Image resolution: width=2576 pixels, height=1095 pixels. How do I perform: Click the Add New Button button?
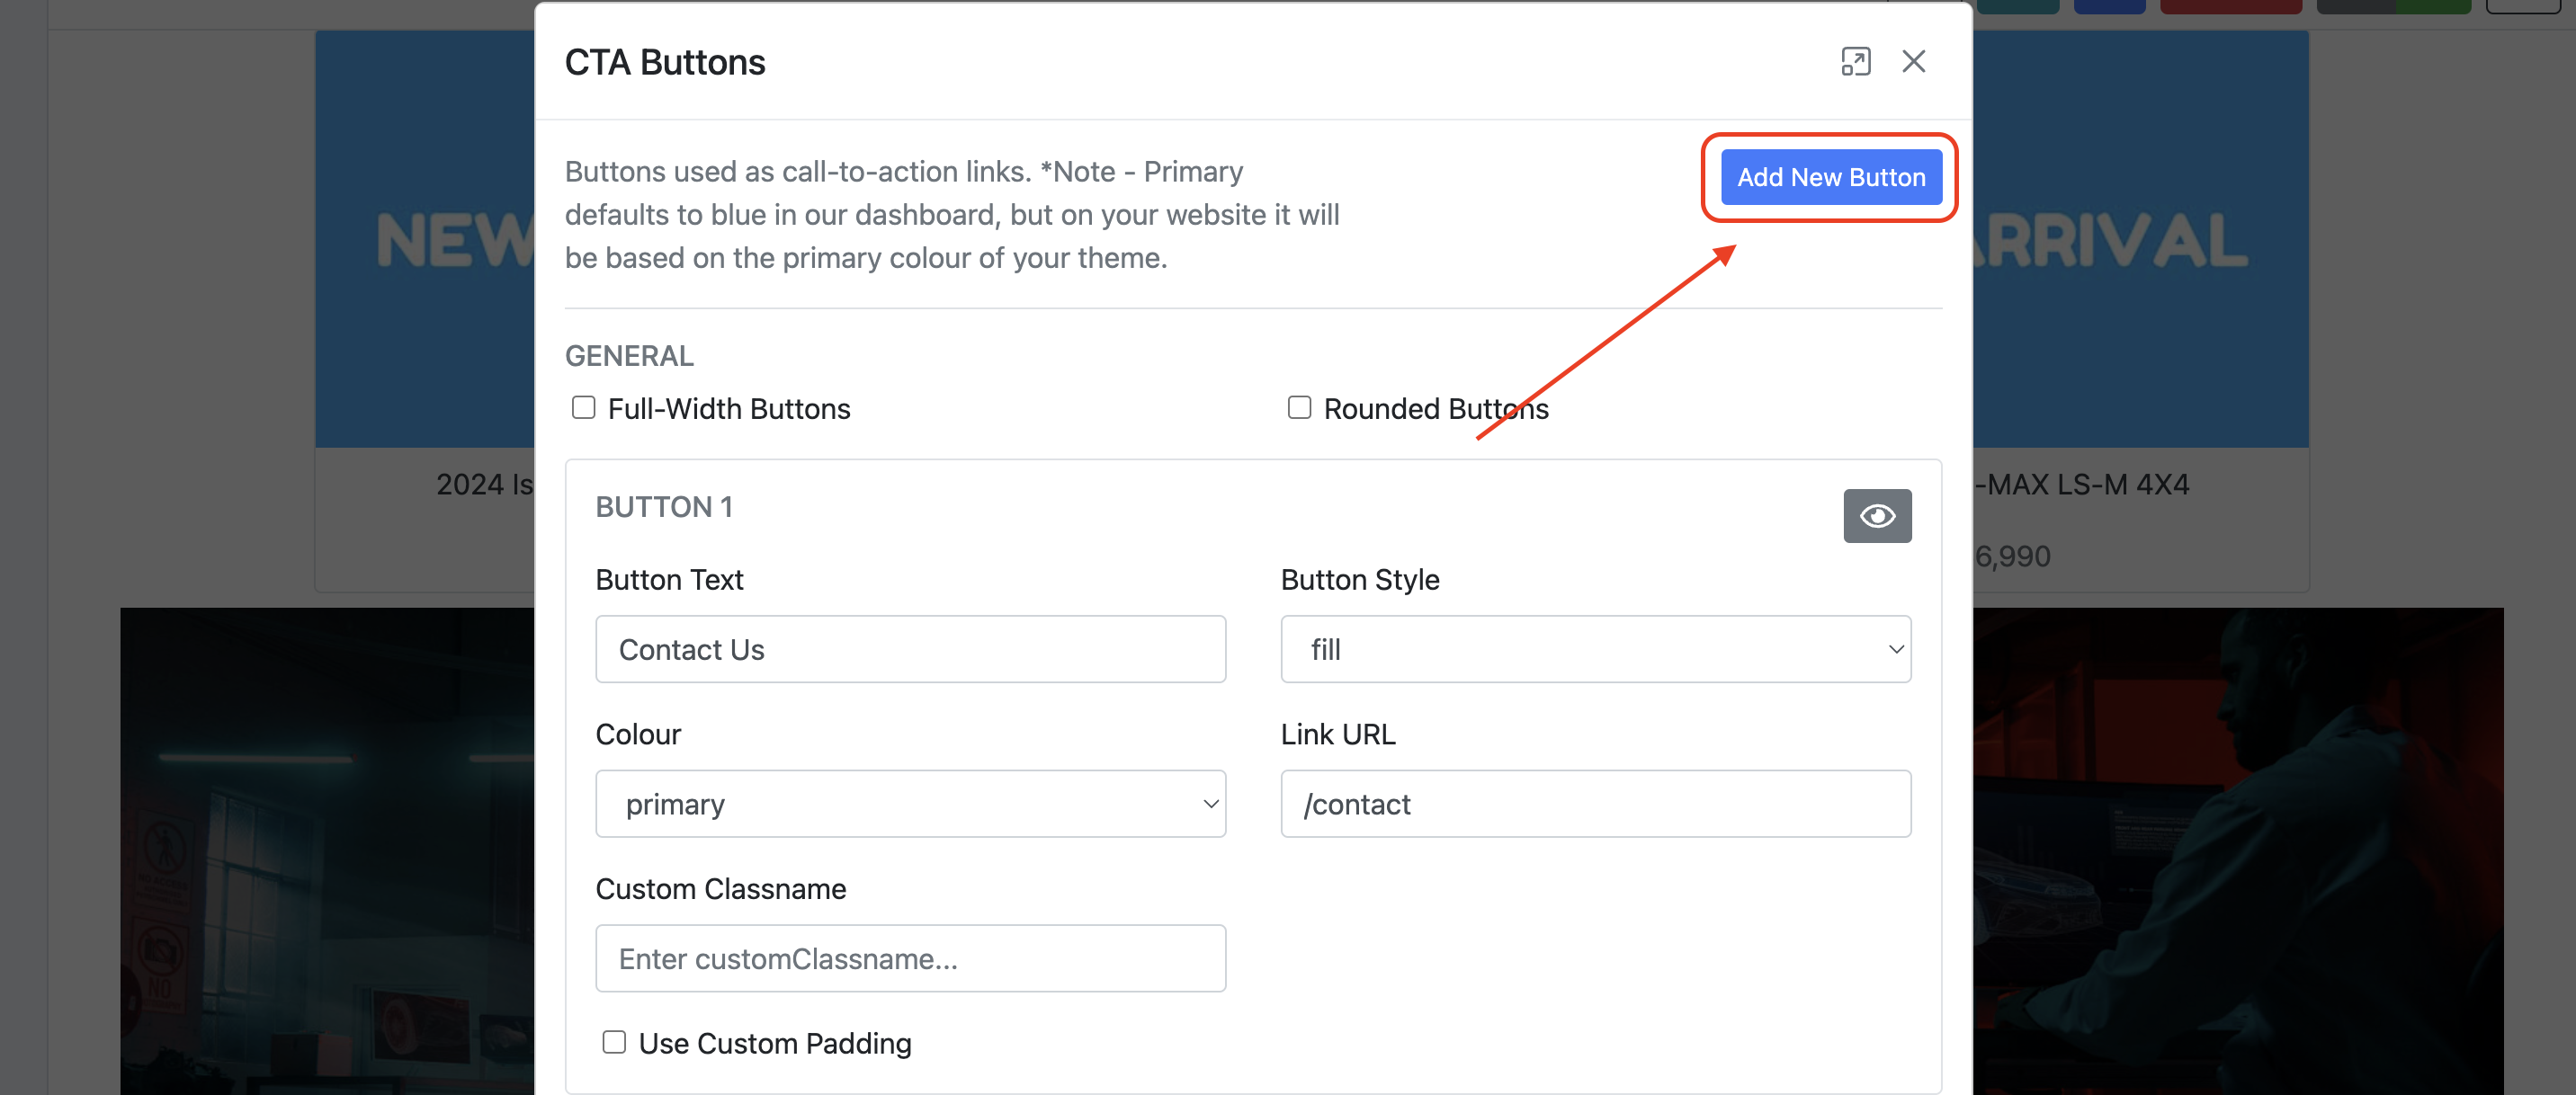tap(1830, 177)
